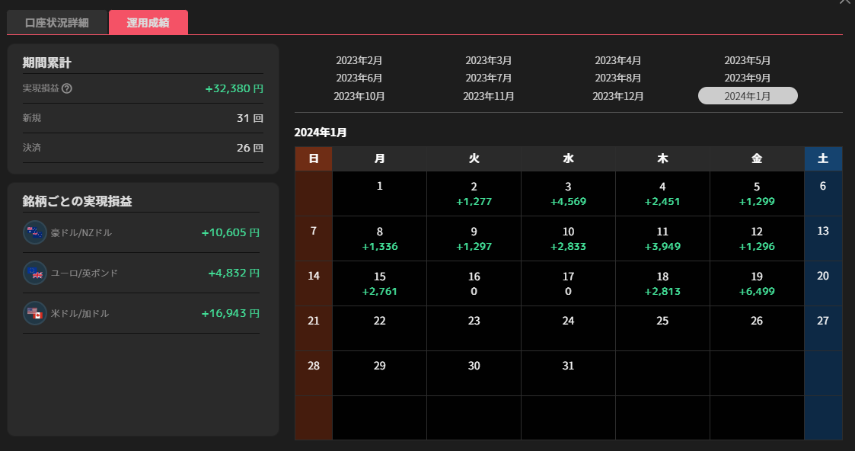This screenshot has width=855, height=451.
Task: Click the Sunday January 14 cell
Action: point(314,283)
